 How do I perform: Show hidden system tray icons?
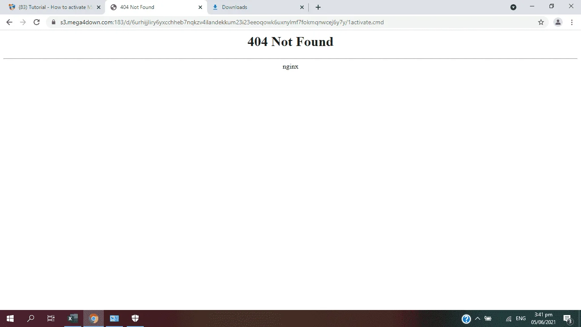[477, 318]
